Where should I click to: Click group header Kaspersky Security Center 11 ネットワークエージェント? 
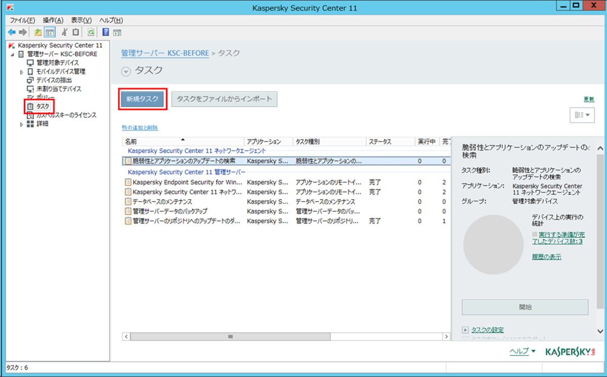click(197, 151)
